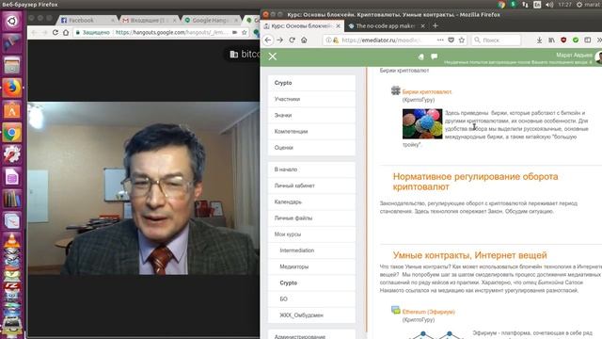Open the Ubuntu Dash from the launcher
The height and width of the screenshot is (339, 602).
pos(12,21)
